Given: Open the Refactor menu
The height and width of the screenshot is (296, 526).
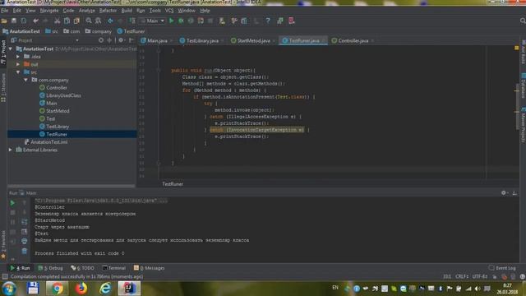Looking at the screenshot, I should 108,11.
